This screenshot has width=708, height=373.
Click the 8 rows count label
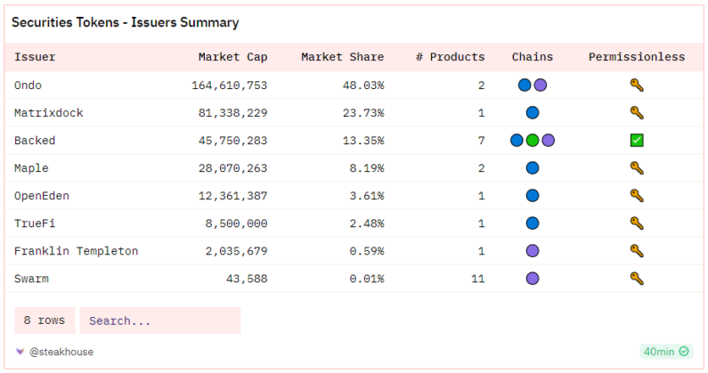coord(45,320)
